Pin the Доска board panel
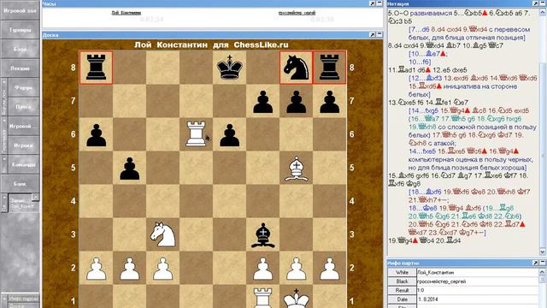Viewport: 547px width, 308px height. point(373,34)
